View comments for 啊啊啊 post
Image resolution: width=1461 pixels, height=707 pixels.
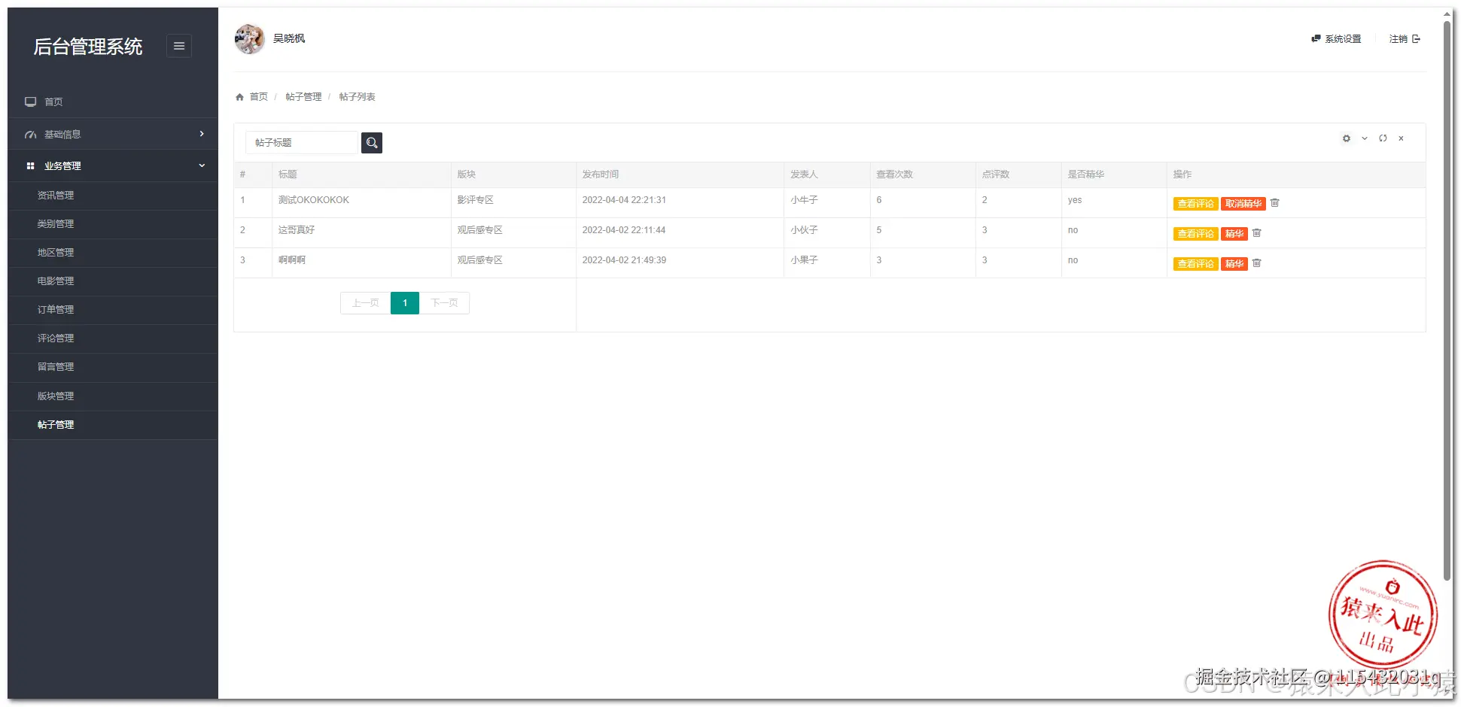pos(1195,264)
